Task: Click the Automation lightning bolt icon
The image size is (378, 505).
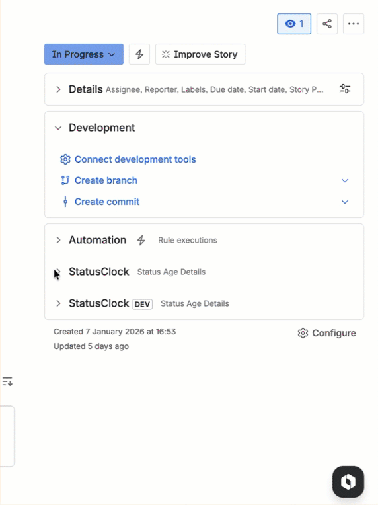Action: [x=141, y=240]
